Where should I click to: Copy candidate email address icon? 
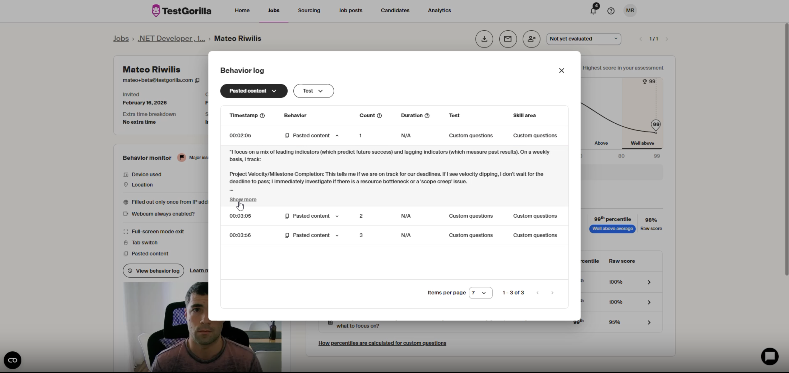point(198,80)
